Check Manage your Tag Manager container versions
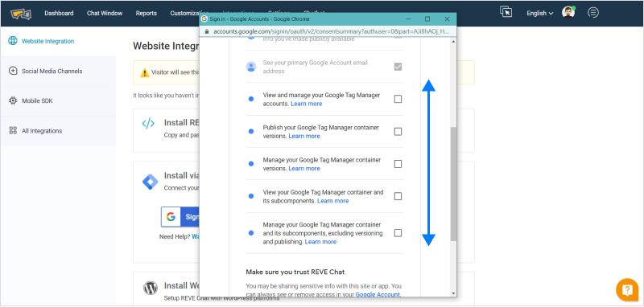 [x=398, y=164]
